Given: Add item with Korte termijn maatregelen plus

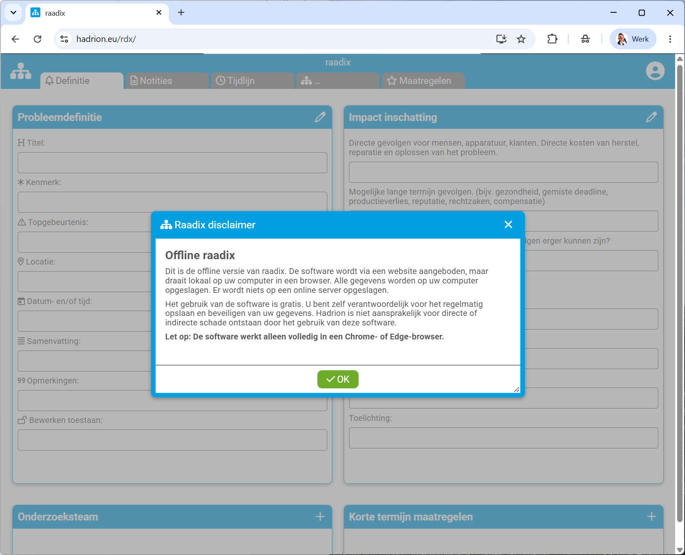Looking at the screenshot, I should coord(651,517).
